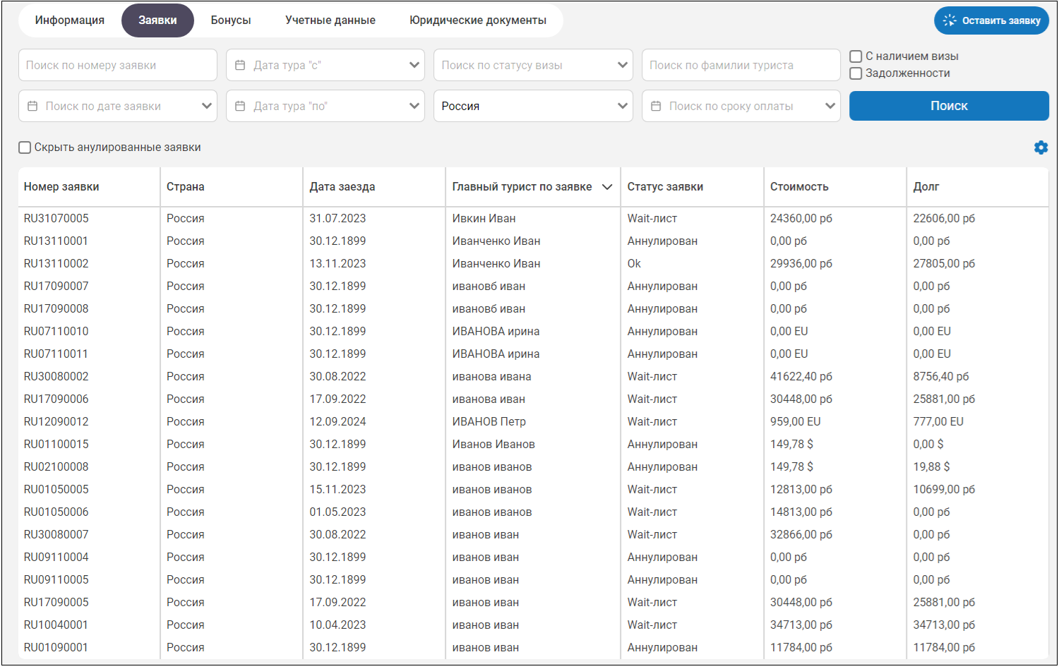Image resolution: width=1059 pixels, height=669 pixels.
Task: Click calendar icon in 'Поиск по дате заявки'
Action: 32,106
